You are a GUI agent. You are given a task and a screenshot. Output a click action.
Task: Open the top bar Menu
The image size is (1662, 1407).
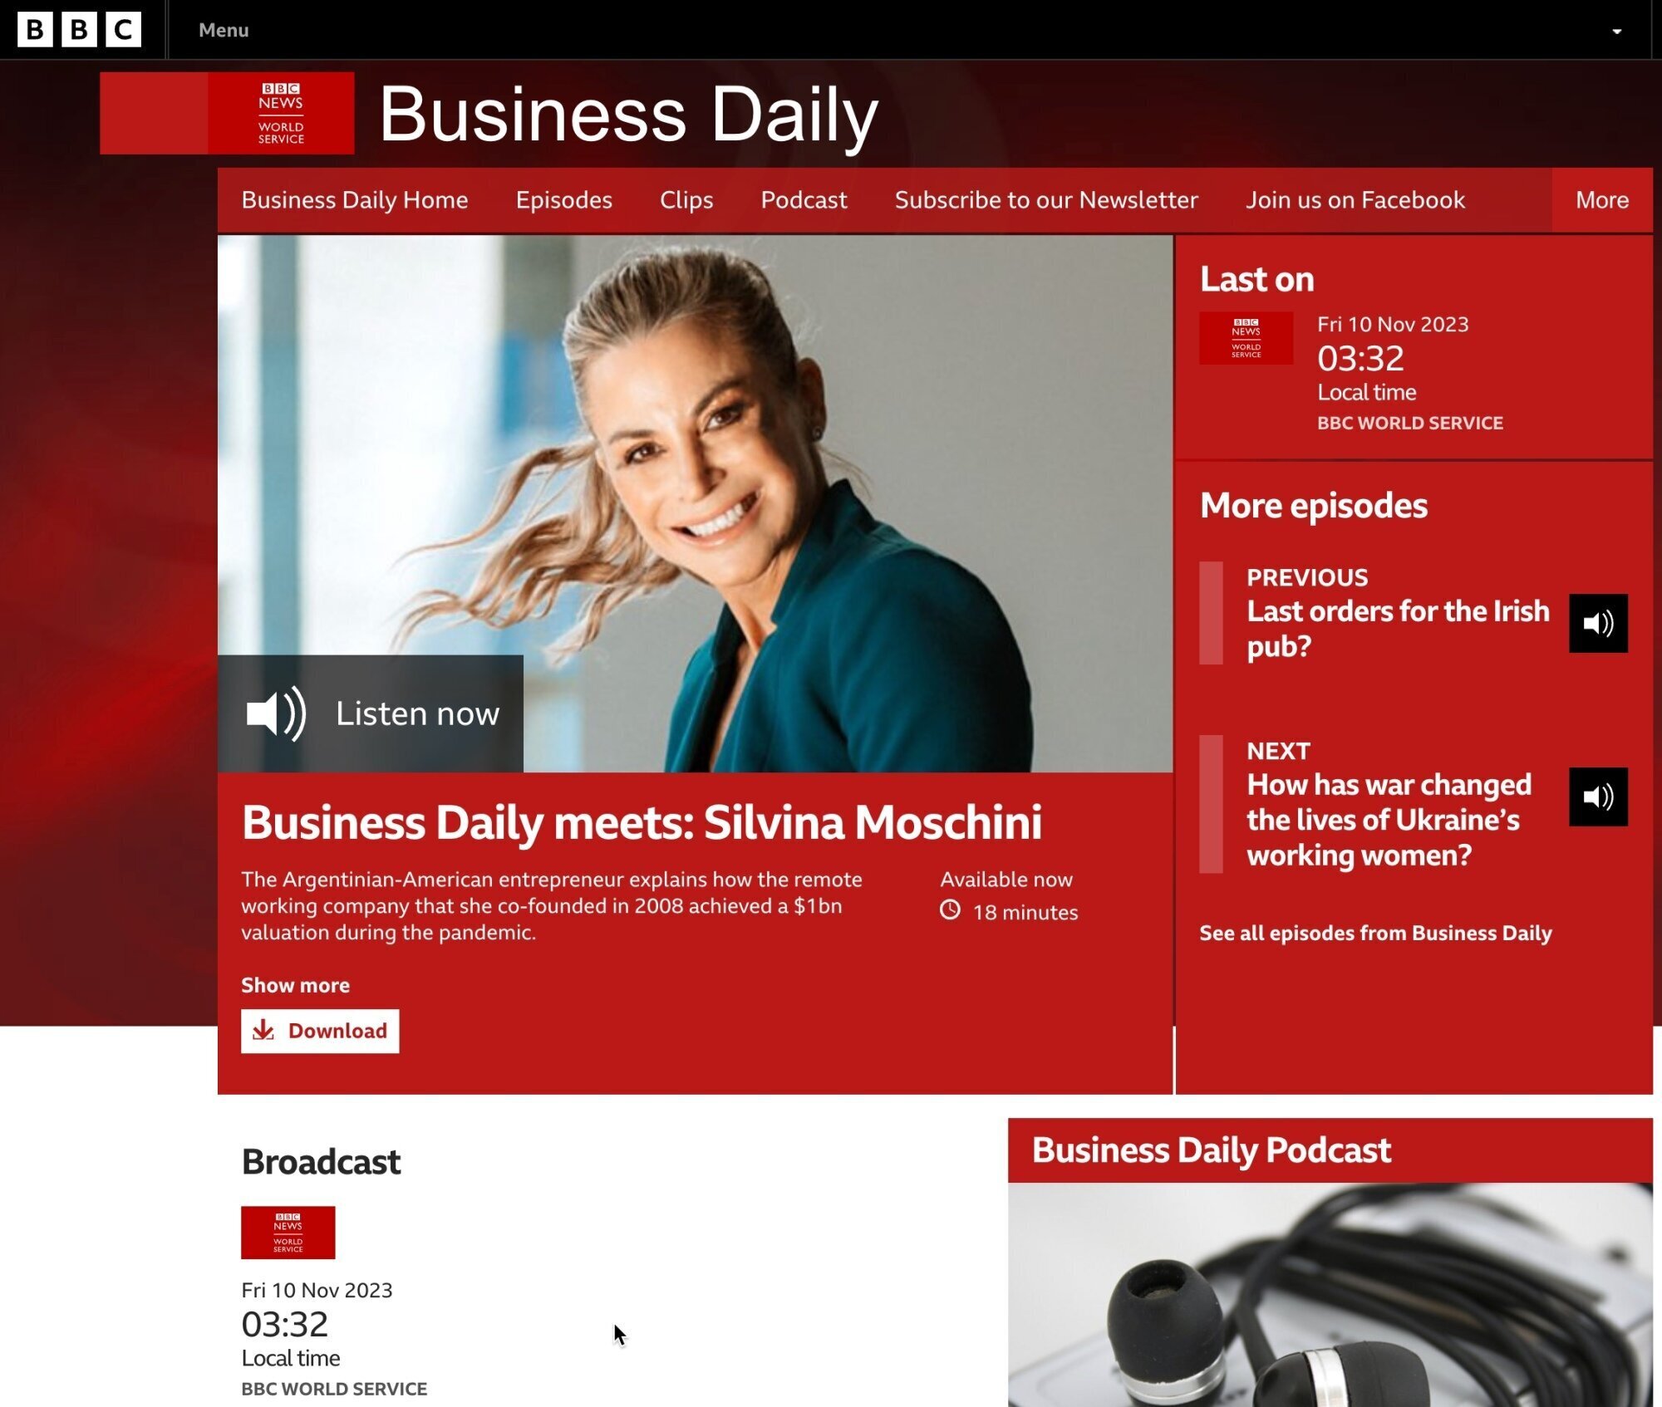coord(224,30)
